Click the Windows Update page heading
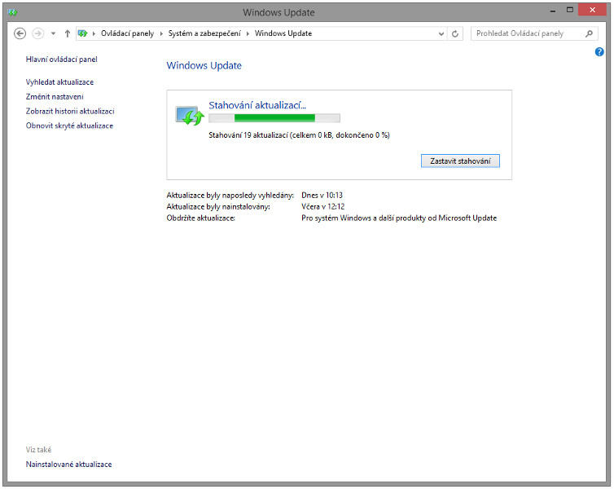This screenshot has width=614, height=489. 204,65
